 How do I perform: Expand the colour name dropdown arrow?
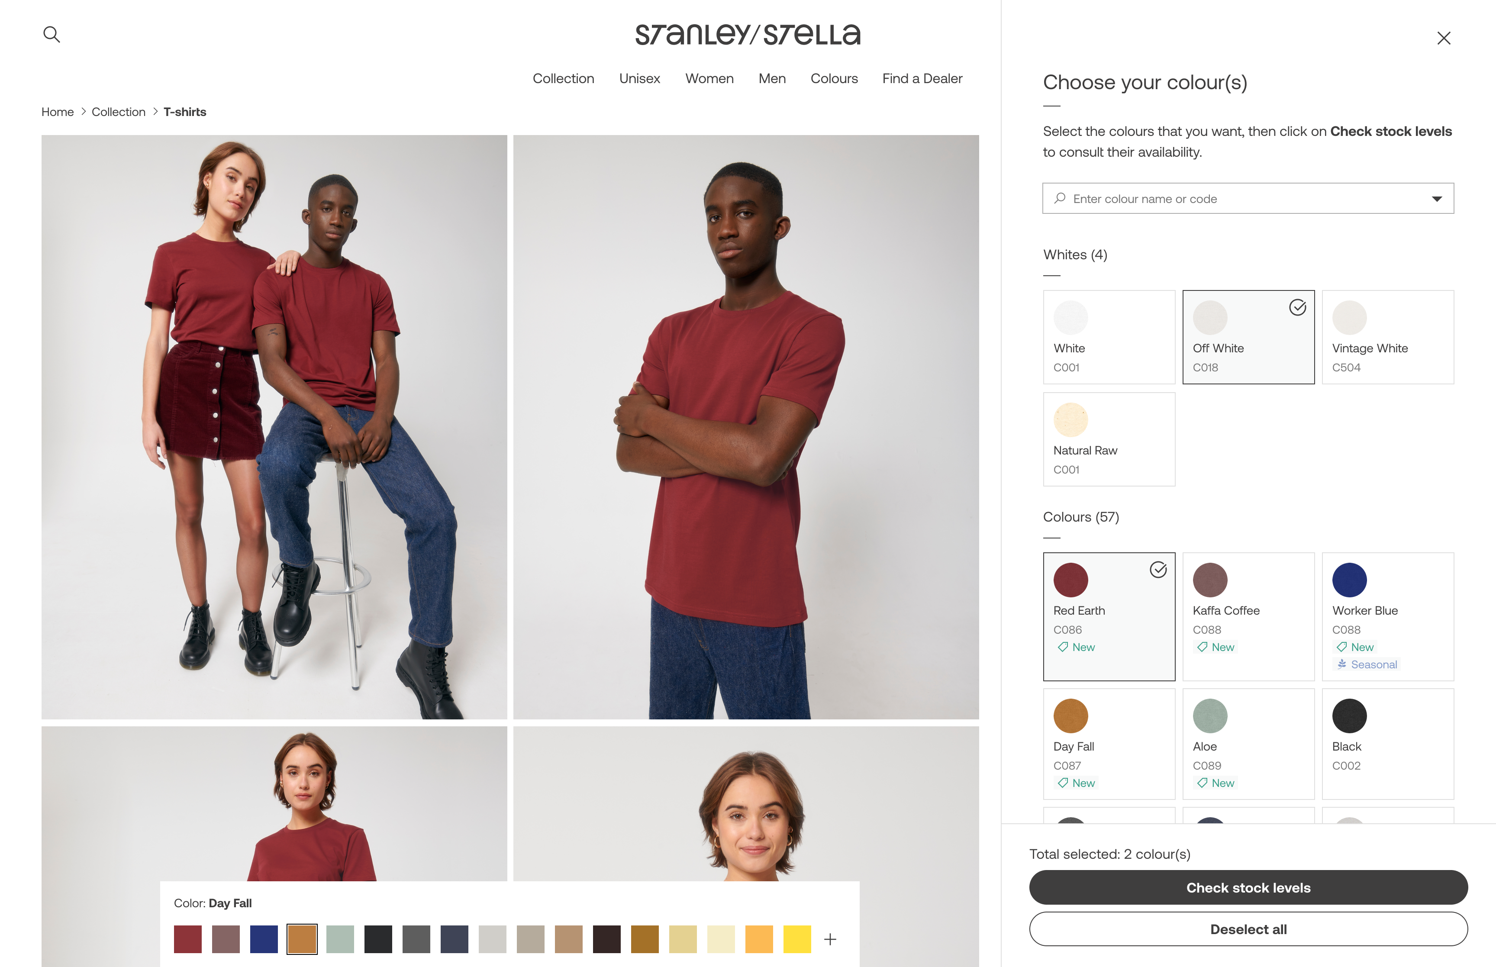(1436, 199)
